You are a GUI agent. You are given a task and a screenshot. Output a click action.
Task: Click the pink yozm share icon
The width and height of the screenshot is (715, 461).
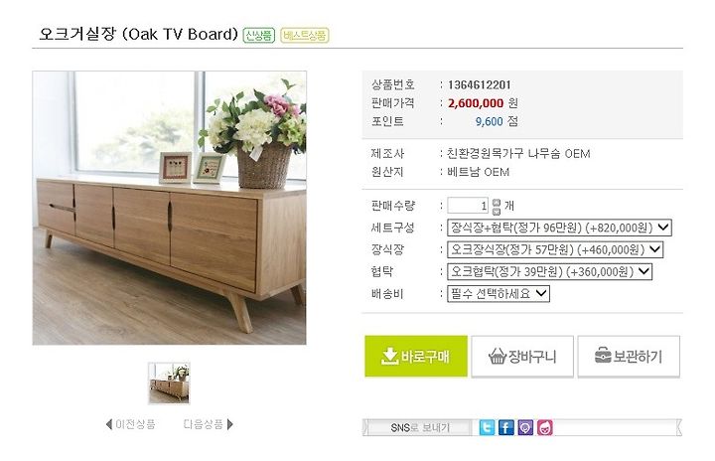(545, 427)
